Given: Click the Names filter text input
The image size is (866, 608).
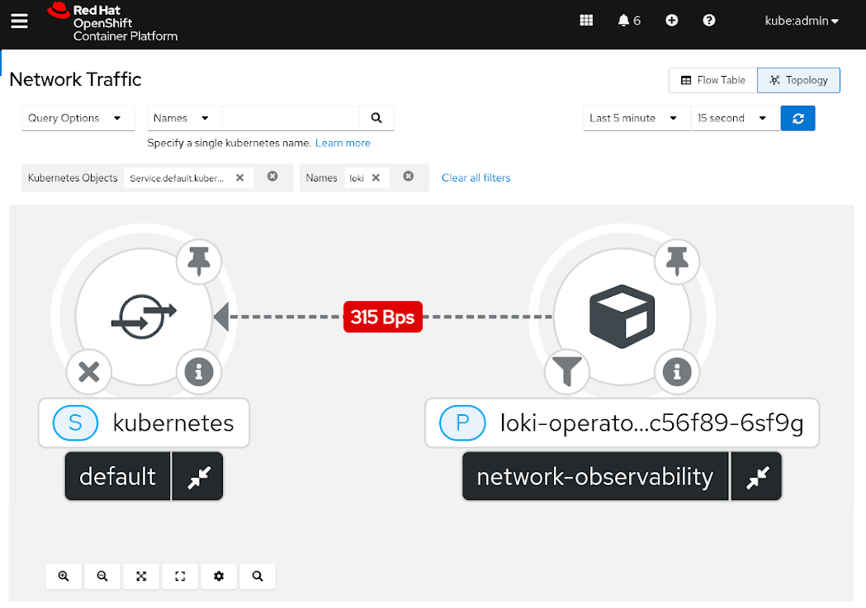Looking at the screenshot, I should point(289,118).
